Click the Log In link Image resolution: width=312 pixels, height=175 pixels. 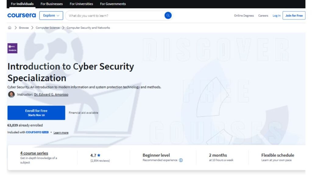point(276,15)
